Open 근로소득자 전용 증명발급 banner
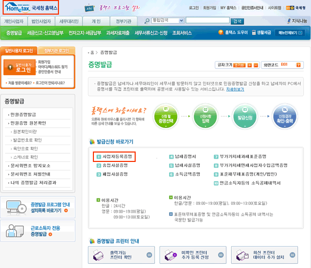Viewport: 311px width, 268px height. [x=38, y=231]
